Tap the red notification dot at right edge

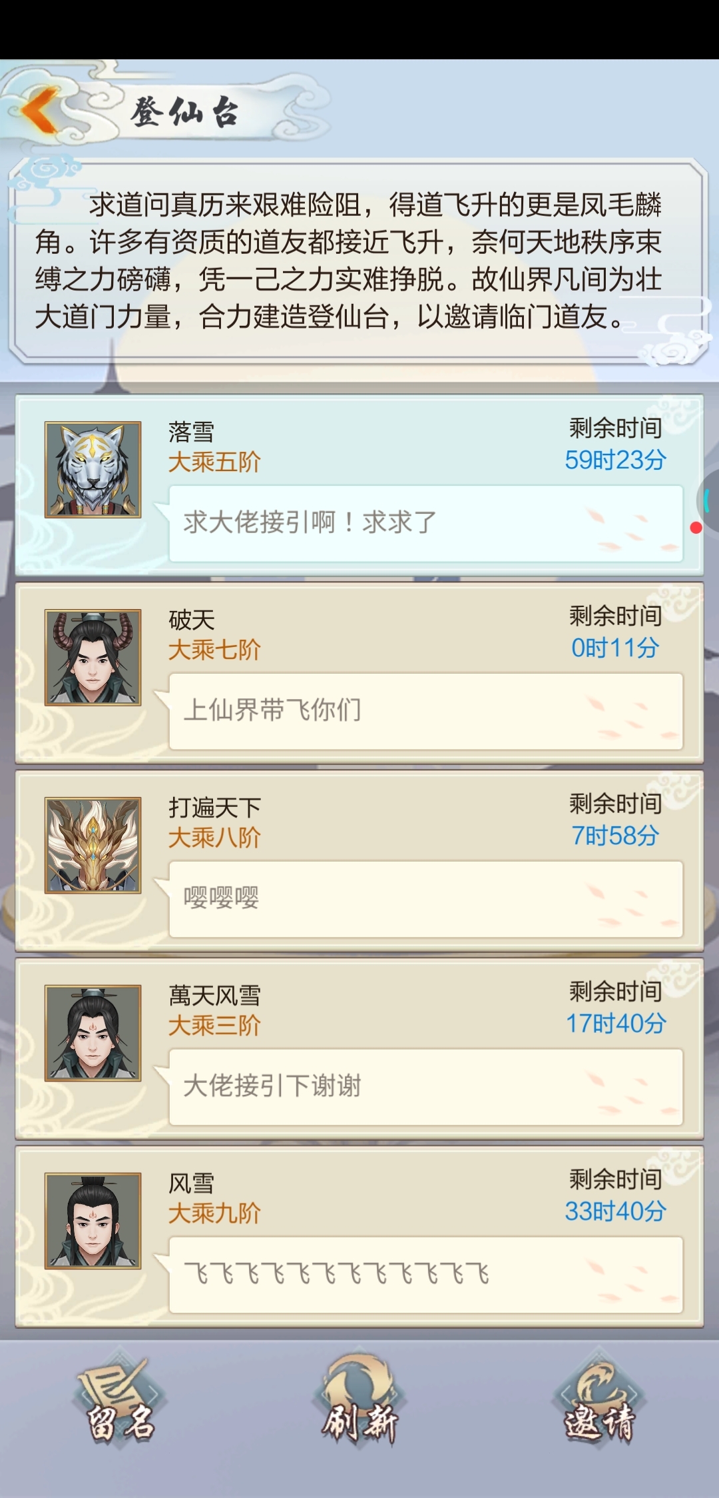pyautogui.click(x=696, y=528)
